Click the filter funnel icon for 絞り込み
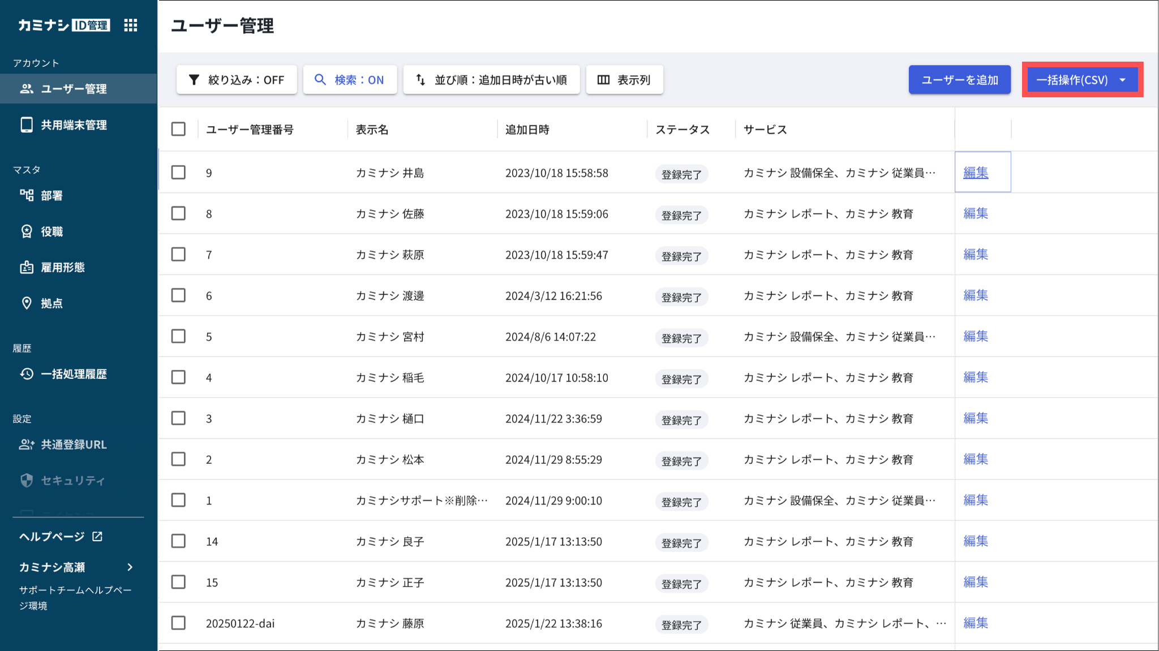 coord(194,80)
